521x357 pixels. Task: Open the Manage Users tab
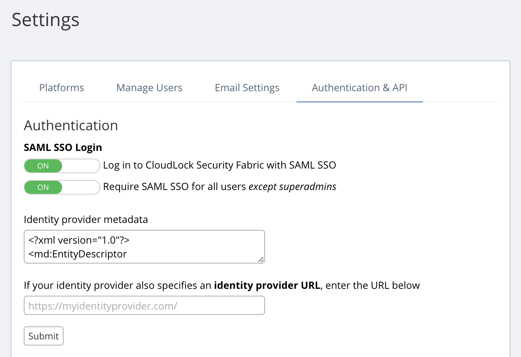click(149, 88)
